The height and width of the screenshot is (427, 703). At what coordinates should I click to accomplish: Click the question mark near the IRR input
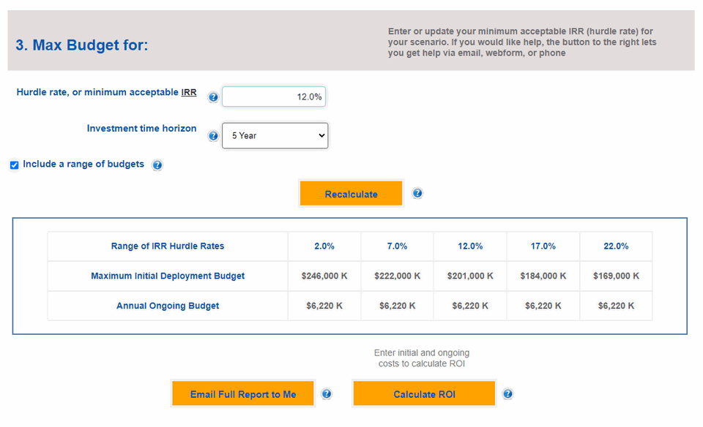coord(212,96)
